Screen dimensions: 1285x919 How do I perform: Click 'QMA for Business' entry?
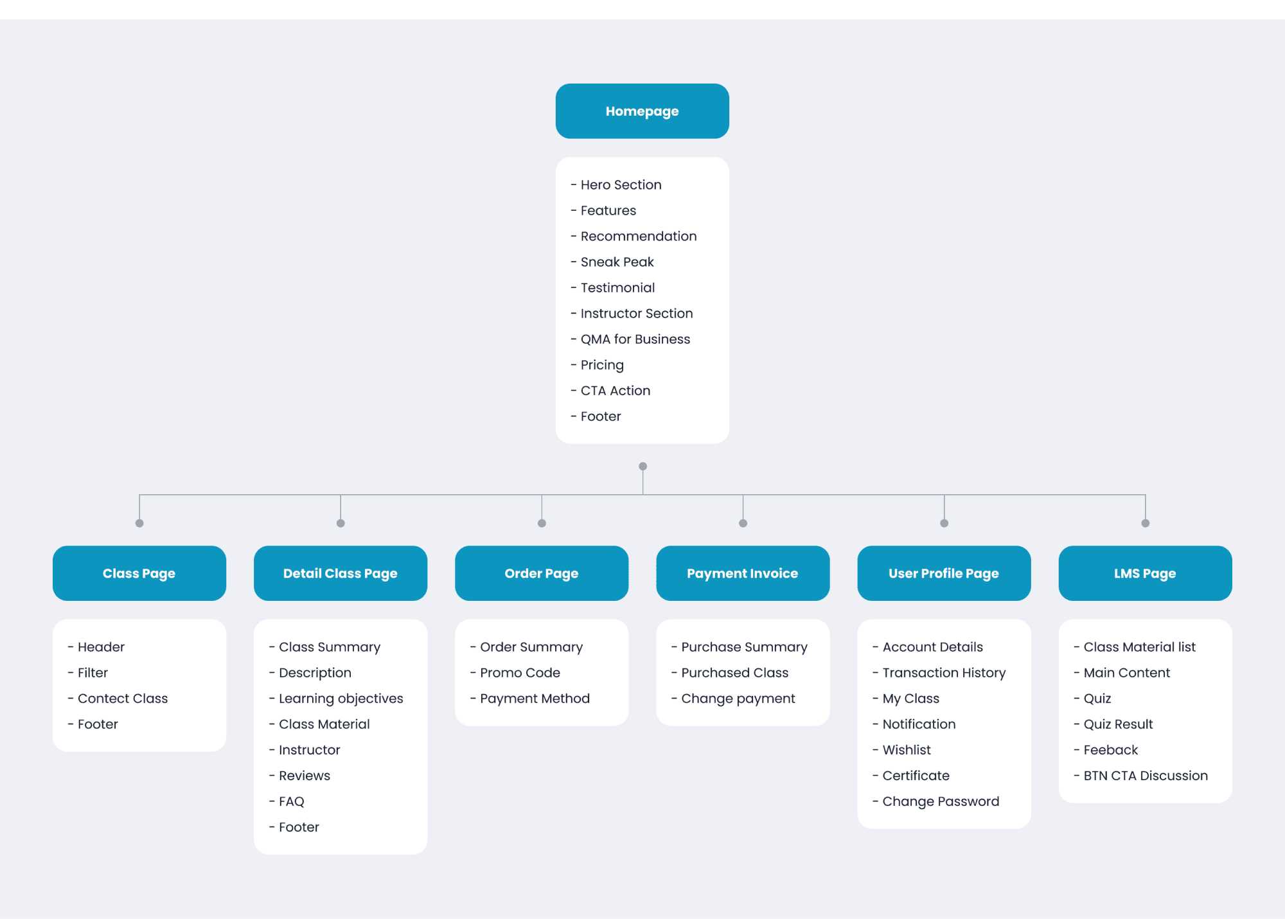pyautogui.click(x=630, y=339)
